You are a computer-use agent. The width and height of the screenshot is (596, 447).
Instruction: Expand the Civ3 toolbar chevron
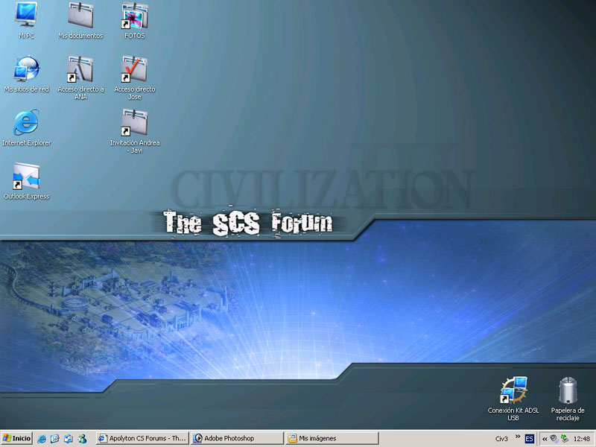click(x=518, y=437)
